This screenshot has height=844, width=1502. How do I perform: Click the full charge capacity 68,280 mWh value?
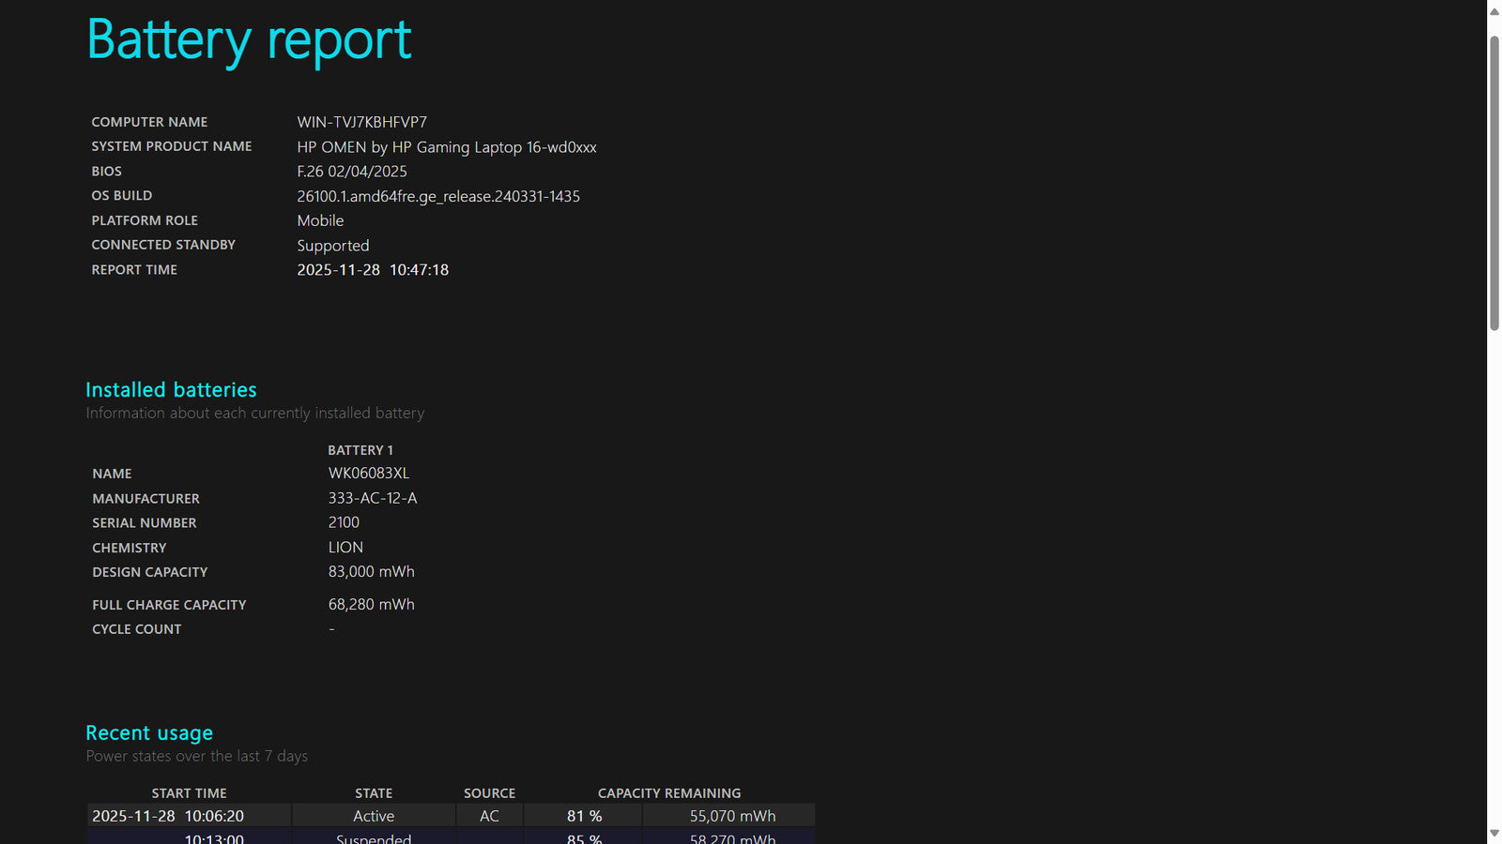click(x=371, y=605)
